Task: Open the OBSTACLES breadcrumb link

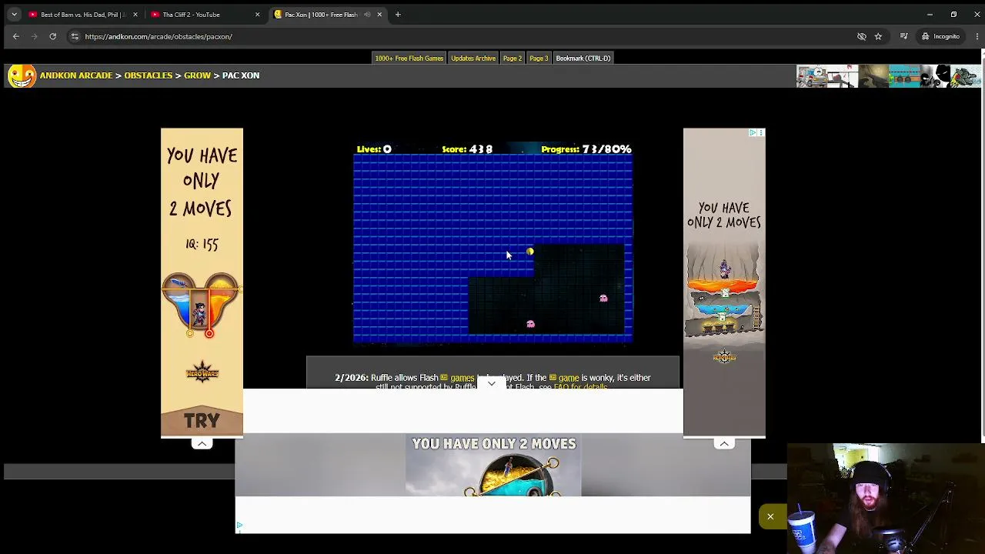Action: click(x=148, y=75)
